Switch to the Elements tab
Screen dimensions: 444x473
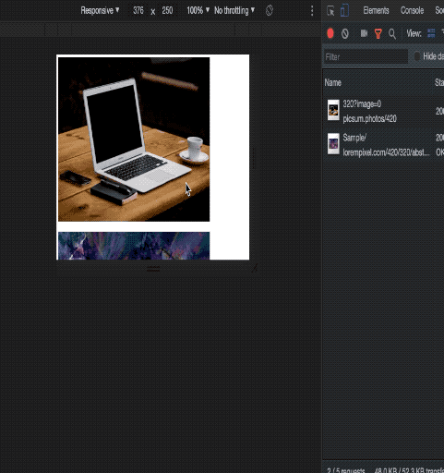(x=376, y=10)
